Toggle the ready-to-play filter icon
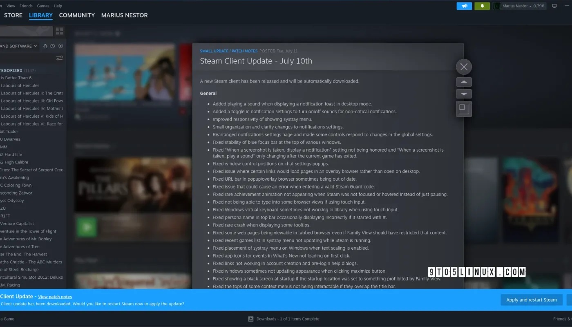Viewport: 572px width, 327px height. (60, 46)
